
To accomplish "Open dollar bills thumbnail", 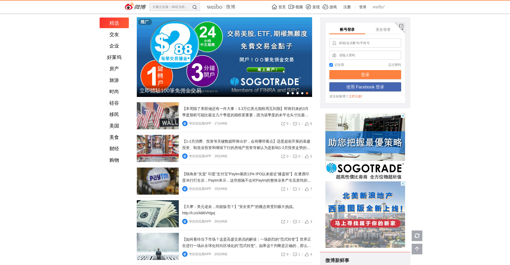I will (158, 214).
